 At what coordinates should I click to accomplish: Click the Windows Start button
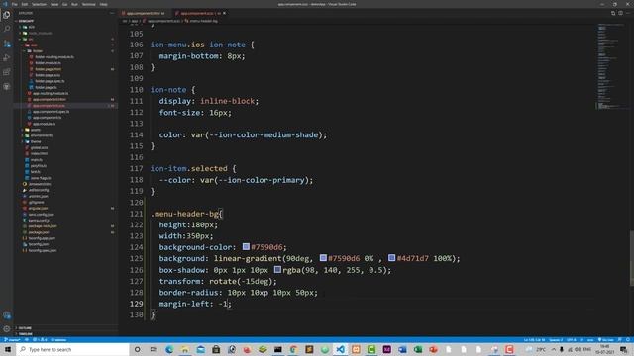tap(7, 349)
